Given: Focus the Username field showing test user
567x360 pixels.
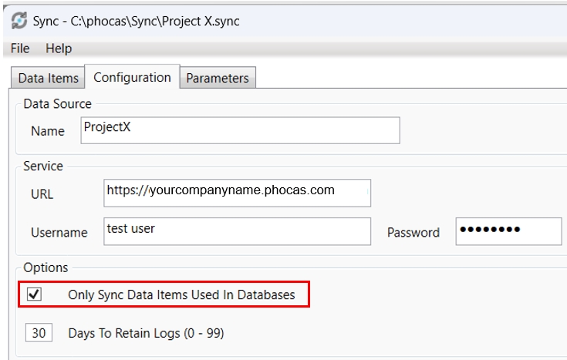Looking at the screenshot, I should [238, 231].
